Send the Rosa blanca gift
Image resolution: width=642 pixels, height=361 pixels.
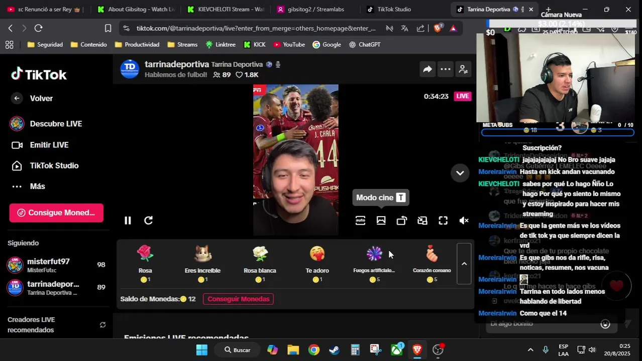(260, 264)
